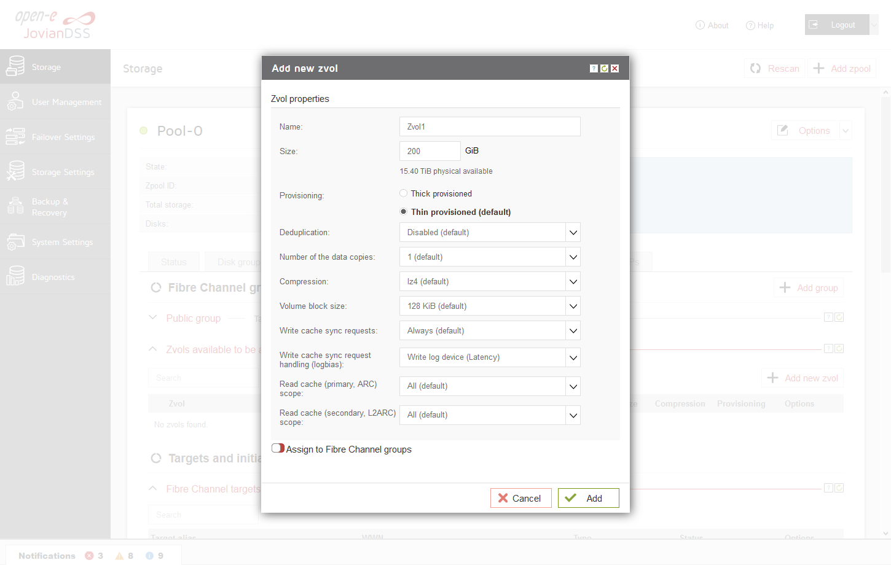Show error notifications count 3
The height and width of the screenshot is (568, 891).
tap(94, 556)
